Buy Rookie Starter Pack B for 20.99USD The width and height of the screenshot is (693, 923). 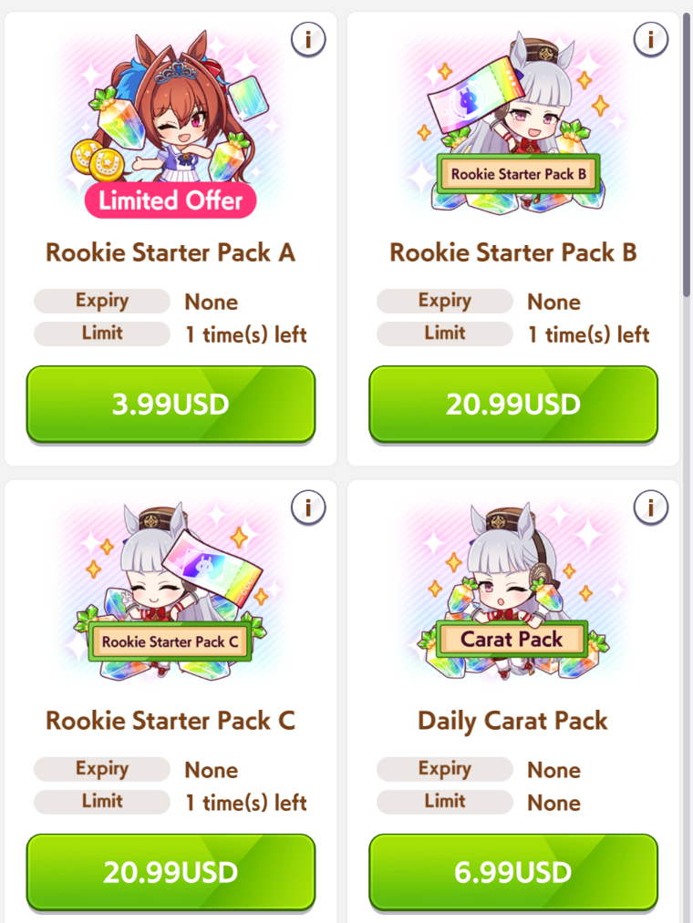[513, 405]
